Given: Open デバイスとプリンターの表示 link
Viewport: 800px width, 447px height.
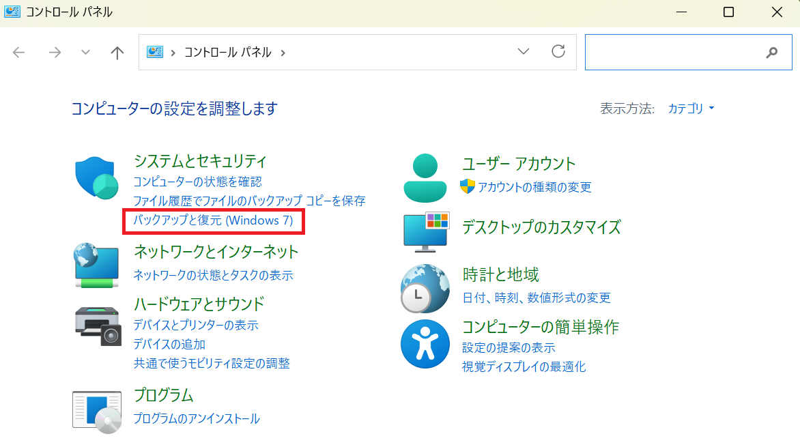Looking at the screenshot, I should [196, 325].
